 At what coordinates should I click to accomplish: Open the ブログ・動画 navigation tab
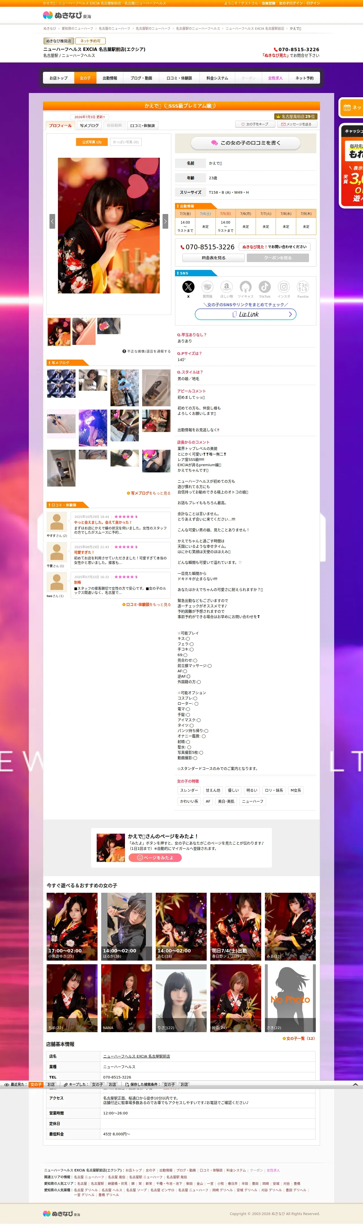[141, 78]
